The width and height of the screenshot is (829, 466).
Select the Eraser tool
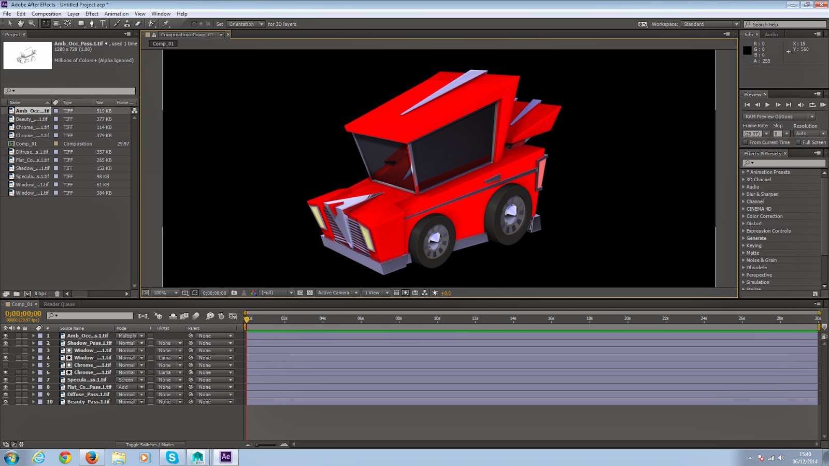coord(138,24)
